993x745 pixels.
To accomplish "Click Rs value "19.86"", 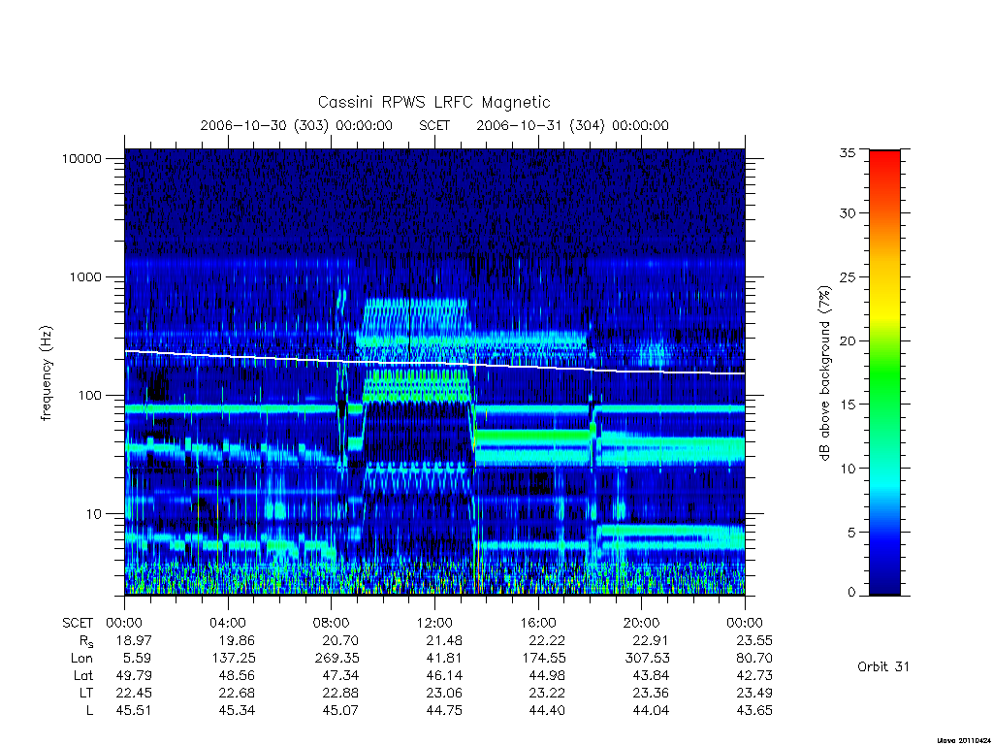I will [x=237, y=640].
